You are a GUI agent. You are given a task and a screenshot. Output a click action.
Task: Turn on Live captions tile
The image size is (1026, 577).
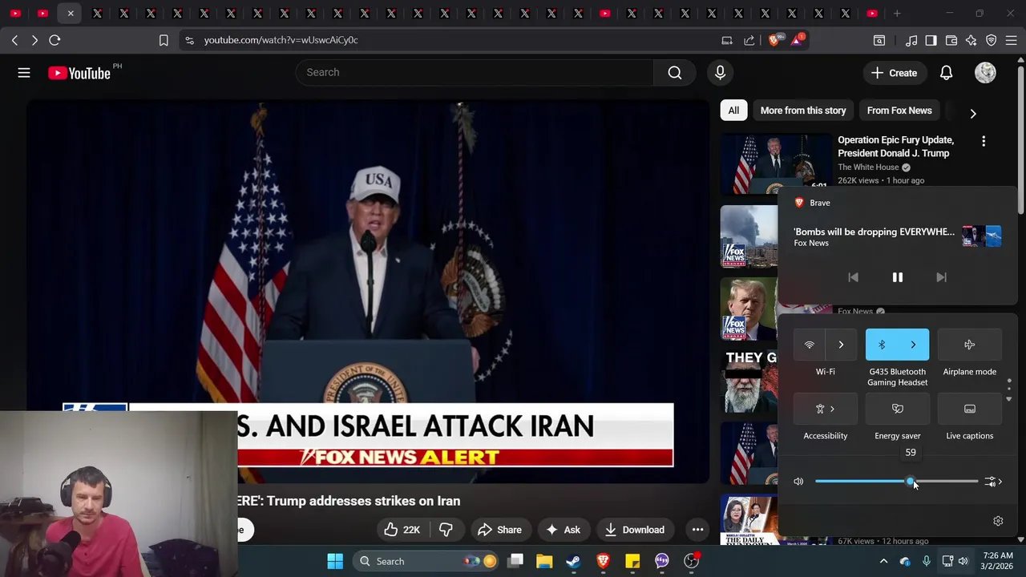point(969,409)
